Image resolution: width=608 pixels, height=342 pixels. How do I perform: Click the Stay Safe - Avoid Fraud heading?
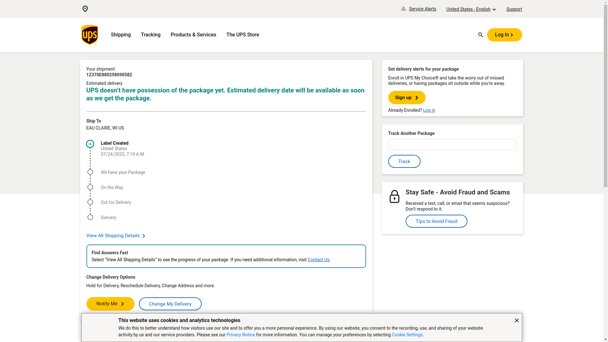pos(458,192)
